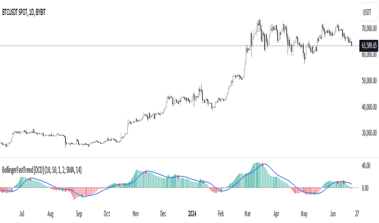The height and width of the screenshot is (223, 379).
Task: Click the red signal dot at March indicator peak
Action: pos(263,165)
